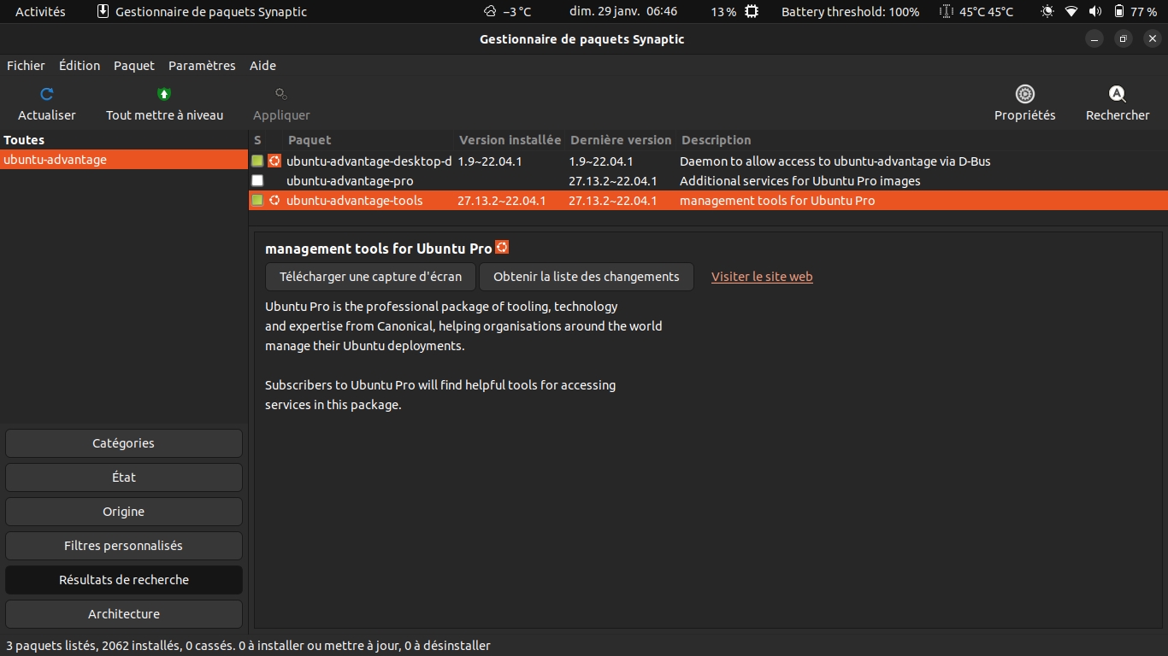Click Obtenir la liste des changements
This screenshot has width=1168, height=656.
point(587,277)
